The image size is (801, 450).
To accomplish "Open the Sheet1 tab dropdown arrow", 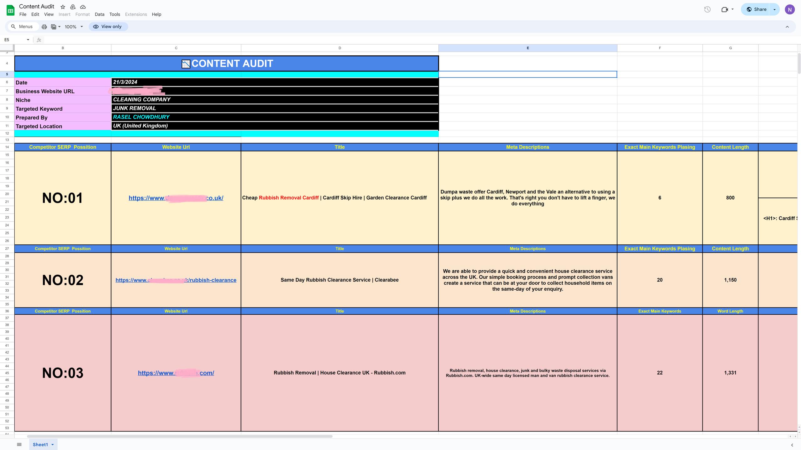I will [53, 445].
